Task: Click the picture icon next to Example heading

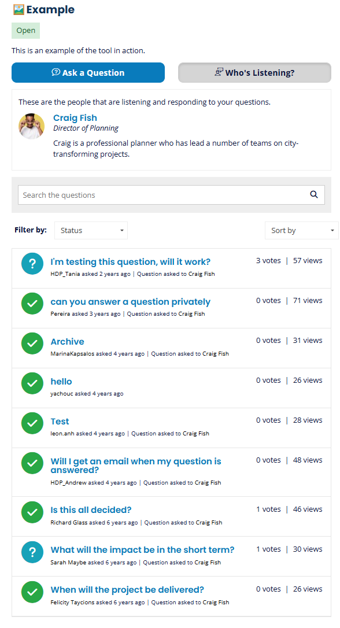Action: coord(19,10)
